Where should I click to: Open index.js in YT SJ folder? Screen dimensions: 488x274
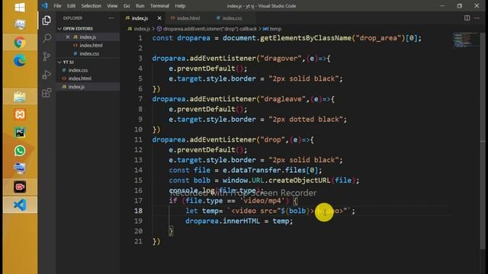pos(76,87)
